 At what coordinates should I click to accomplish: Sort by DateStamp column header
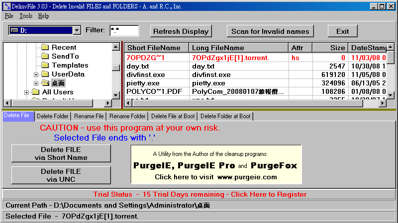(367, 48)
